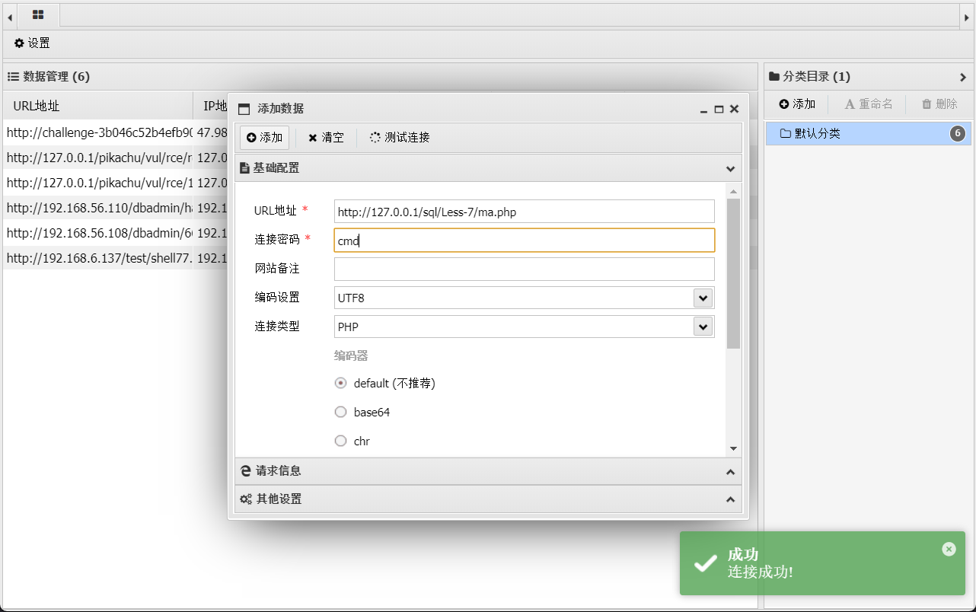The width and height of the screenshot is (976, 612).
Task: Click the 添加 category button in 分类目录
Action: (x=797, y=104)
